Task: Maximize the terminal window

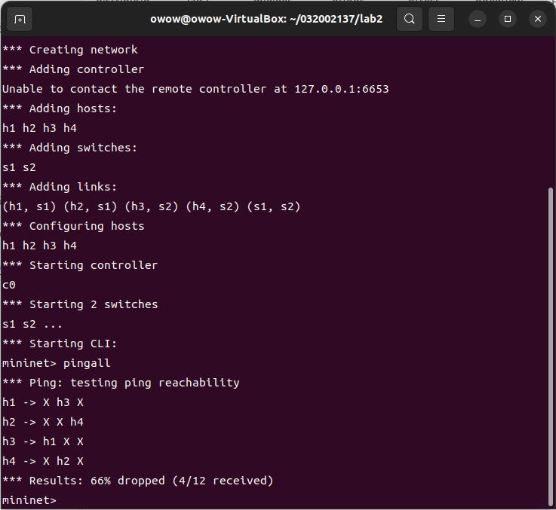Action: coord(508,19)
